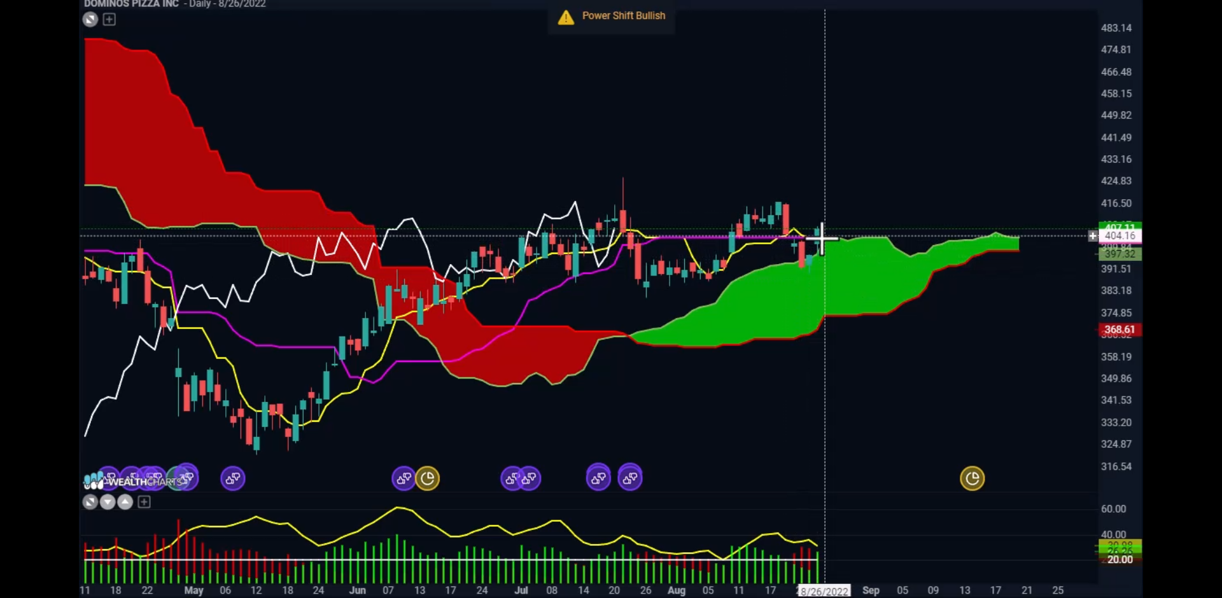Image resolution: width=1222 pixels, height=598 pixels.
Task: Click the plus icon under the Dominos Pizza title
Action: coord(109,20)
